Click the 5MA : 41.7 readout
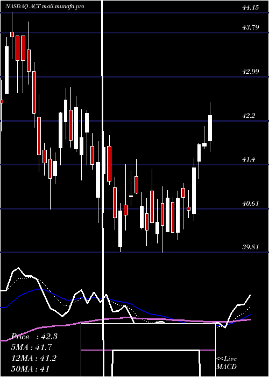Screen dimensions: 269x377 [32, 347]
